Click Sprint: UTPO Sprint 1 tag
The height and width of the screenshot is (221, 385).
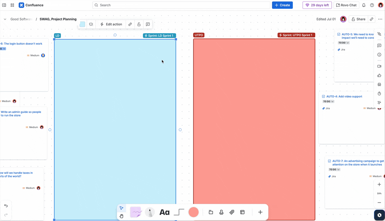pyautogui.click(x=296, y=35)
